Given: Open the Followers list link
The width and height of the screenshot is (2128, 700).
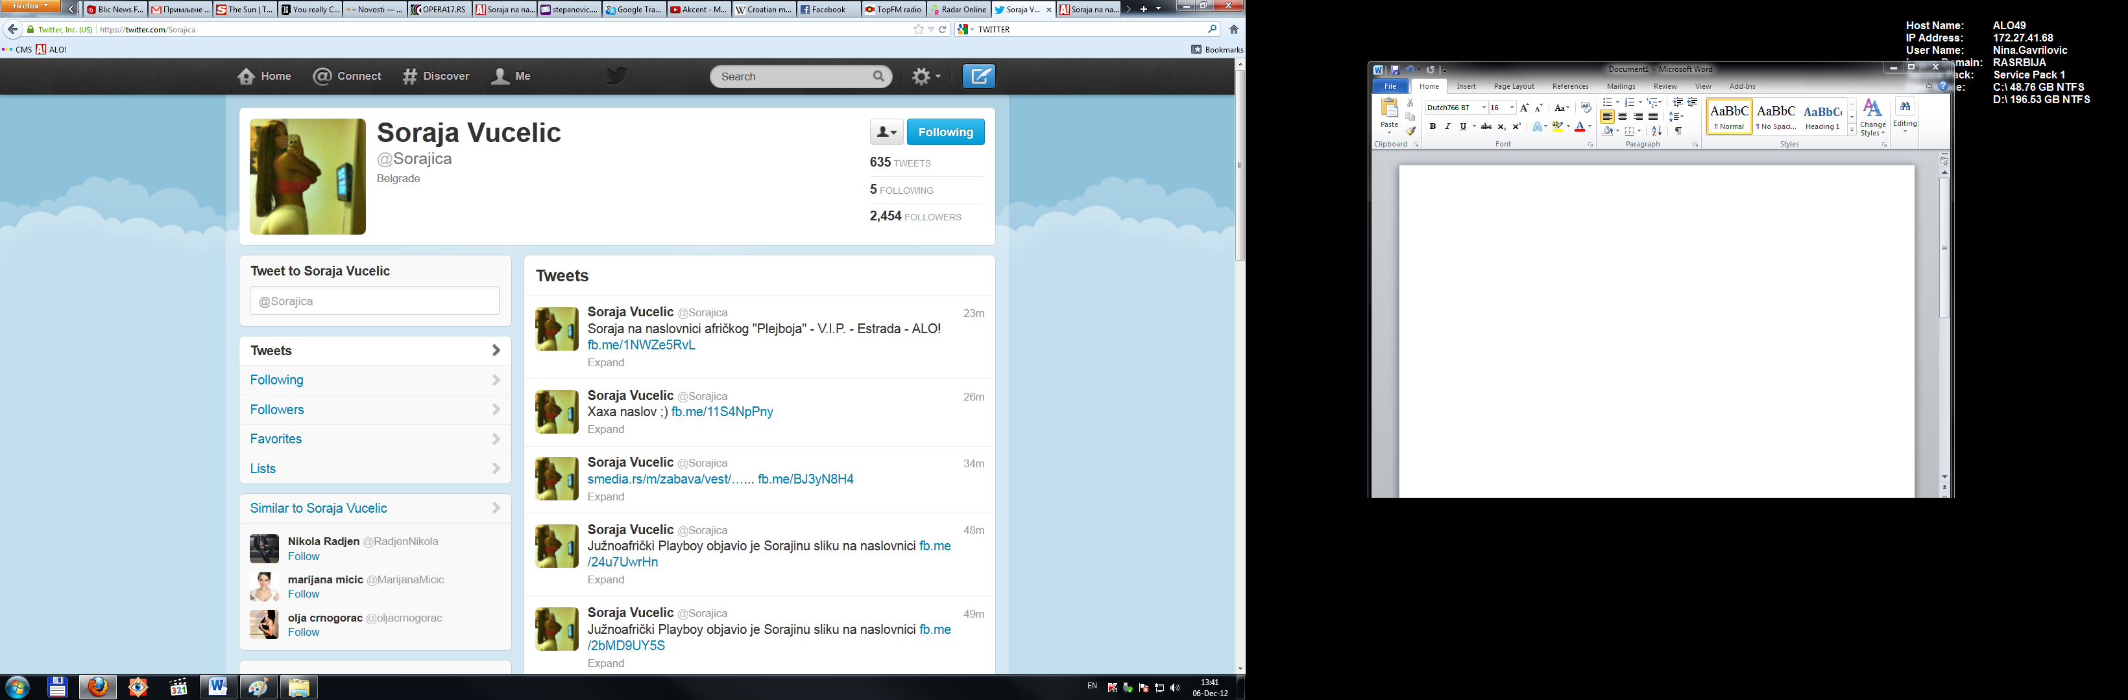Looking at the screenshot, I should [x=278, y=410].
